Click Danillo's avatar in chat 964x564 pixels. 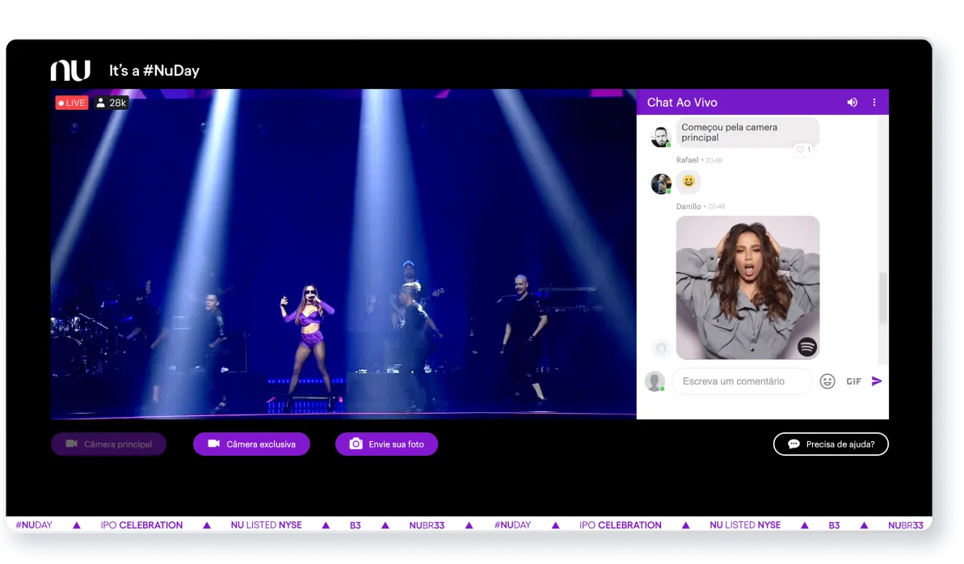(661, 183)
